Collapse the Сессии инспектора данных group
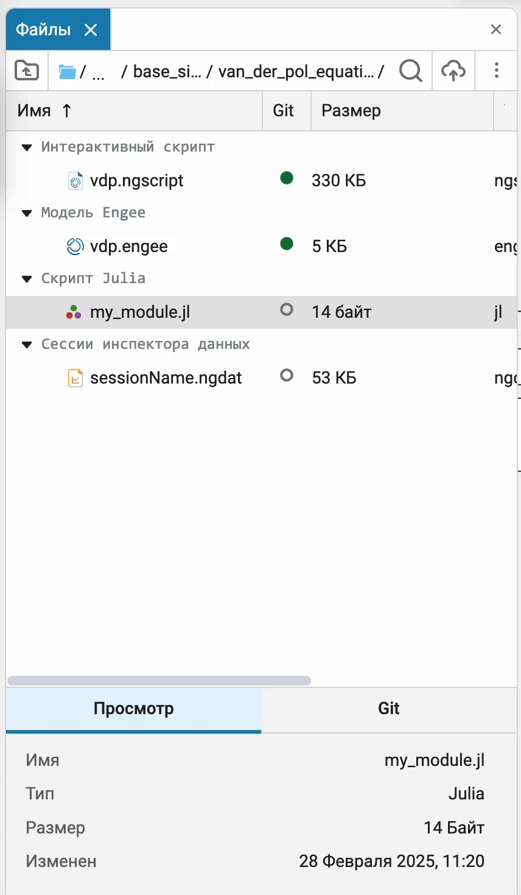Image resolution: width=521 pixels, height=895 pixels. [27, 345]
